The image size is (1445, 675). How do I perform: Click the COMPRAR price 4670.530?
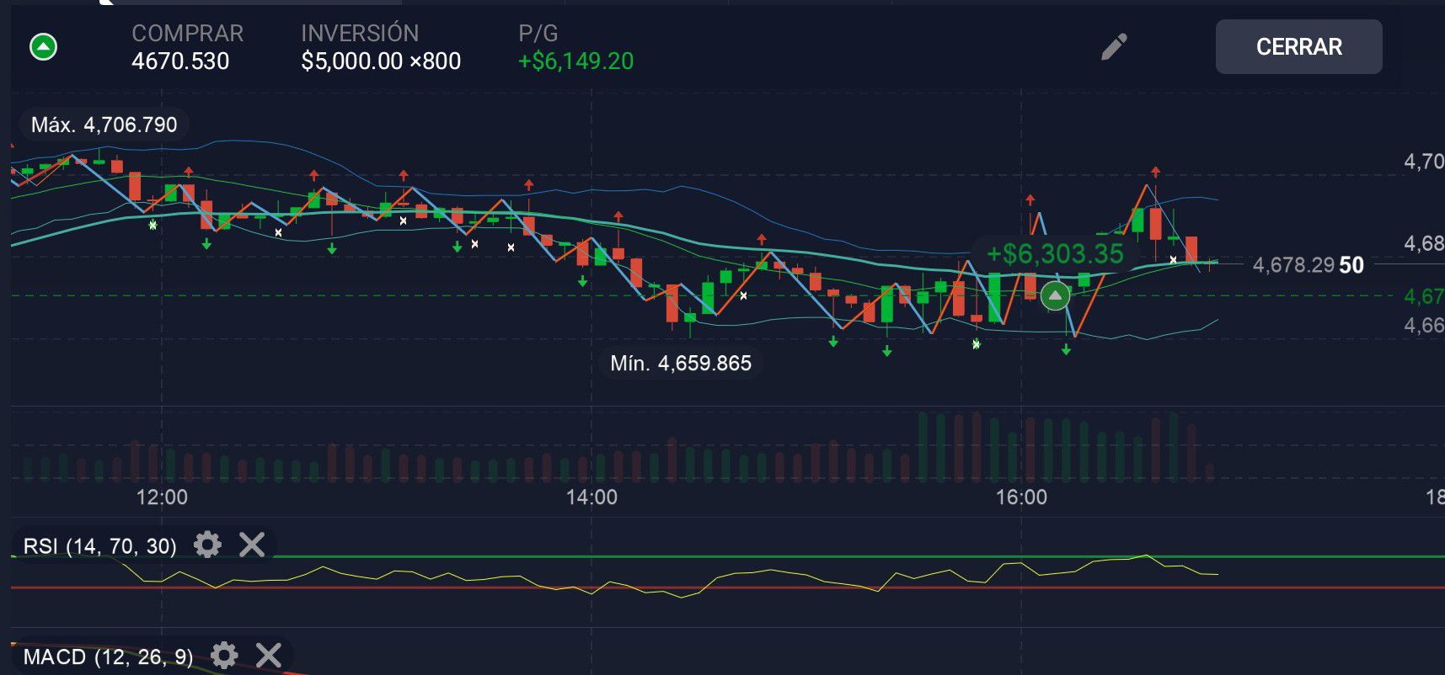(x=180, y=61)
